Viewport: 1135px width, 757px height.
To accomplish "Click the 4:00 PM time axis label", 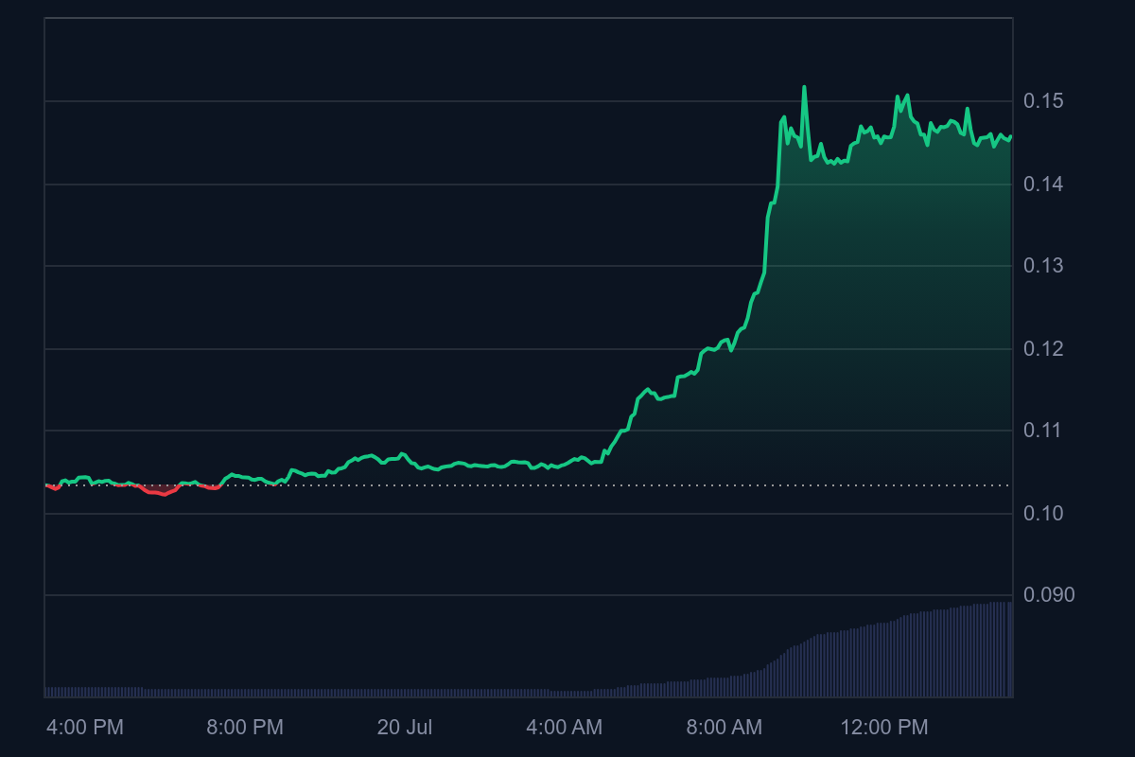I will (85, 728).
